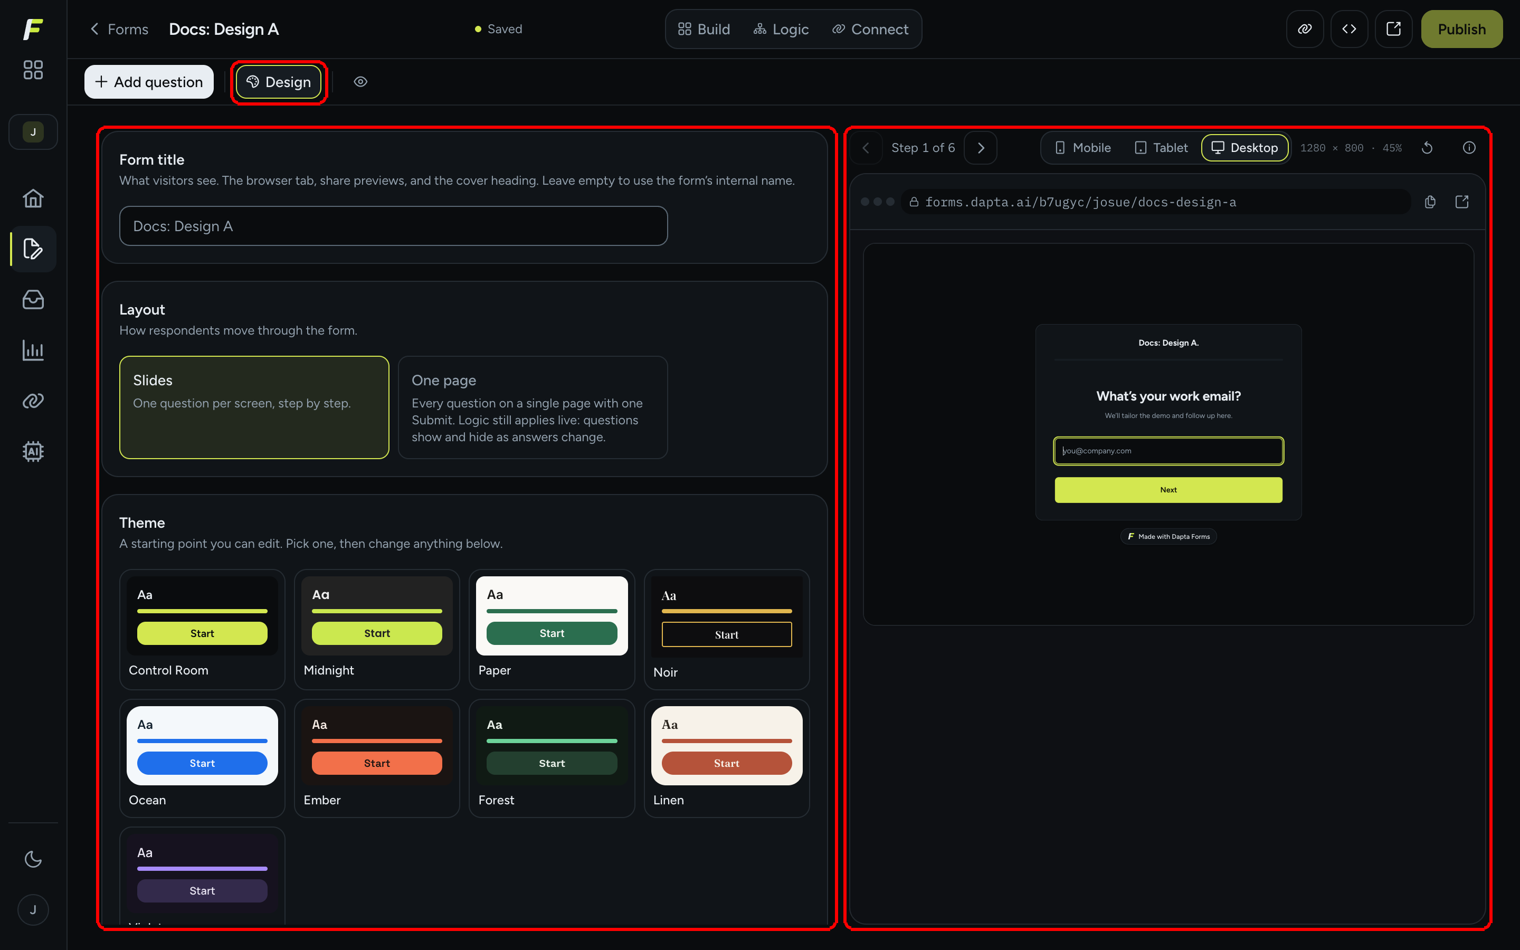The image size is (1520, 950).
Task: Open the embed code icon
Action: click(x=1348, y=29)
